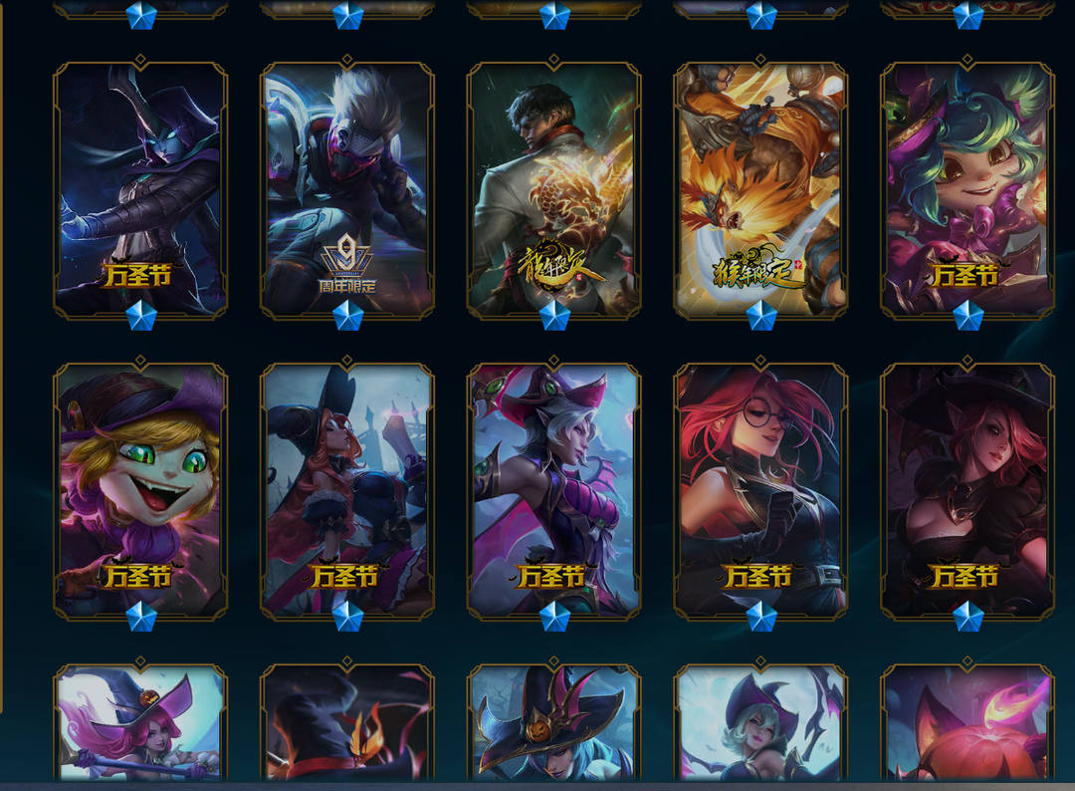
Task: Pick the grinning blonde yordle witch skin
Action: click(140, 490)
